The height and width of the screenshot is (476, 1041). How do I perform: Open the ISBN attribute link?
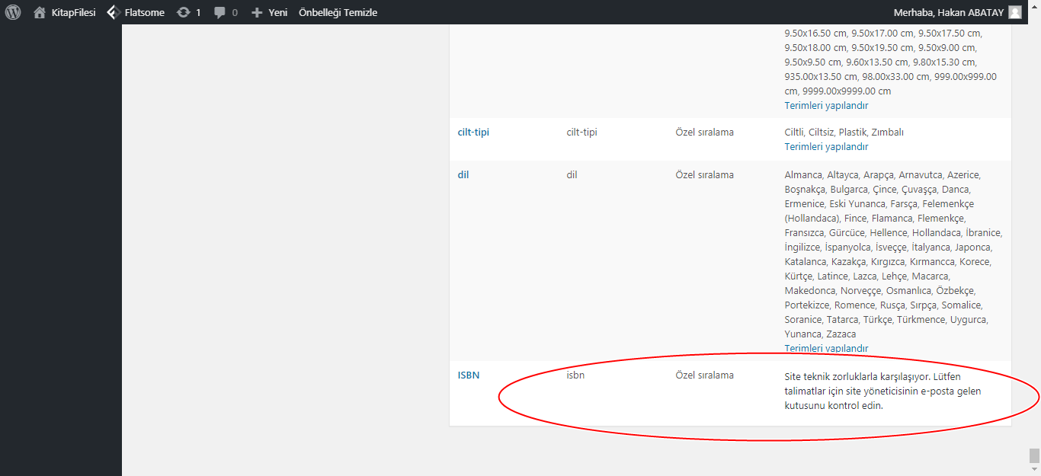(x=469, y=375)
